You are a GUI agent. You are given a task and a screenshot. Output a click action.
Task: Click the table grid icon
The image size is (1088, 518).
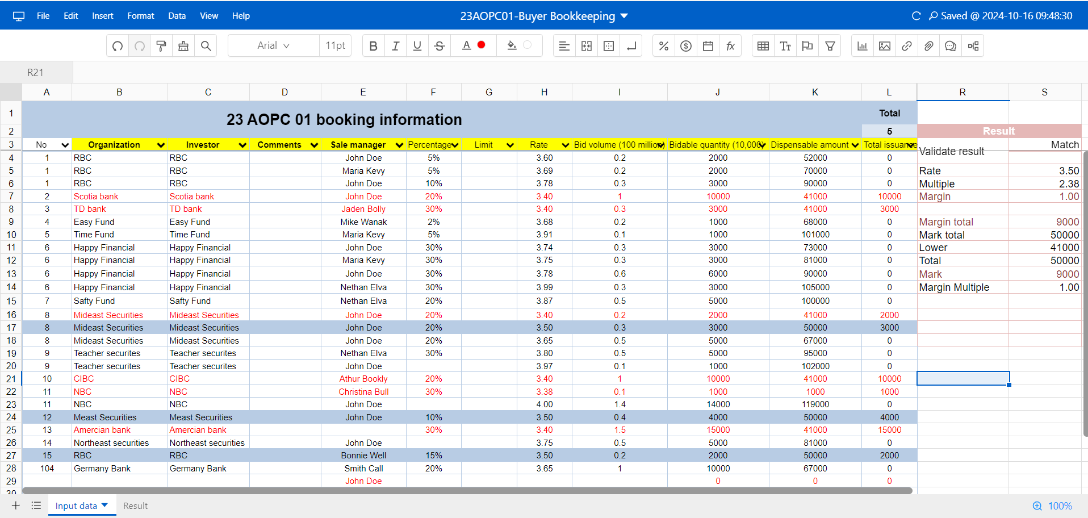763,46
